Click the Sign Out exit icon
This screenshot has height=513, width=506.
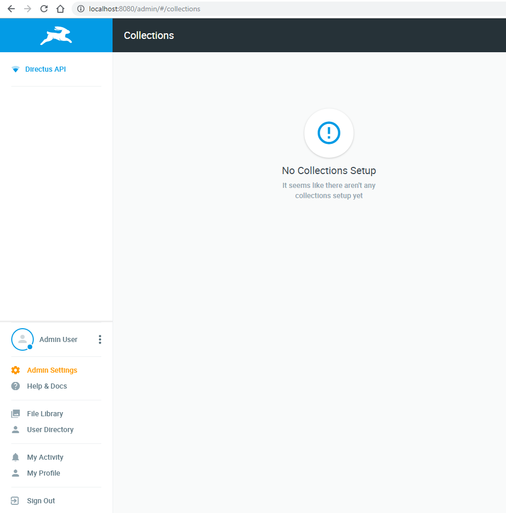click(x=15, y=501)
